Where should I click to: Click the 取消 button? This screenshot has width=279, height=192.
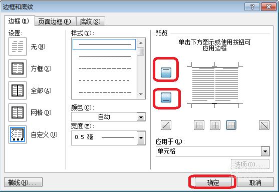pos(255,182)
